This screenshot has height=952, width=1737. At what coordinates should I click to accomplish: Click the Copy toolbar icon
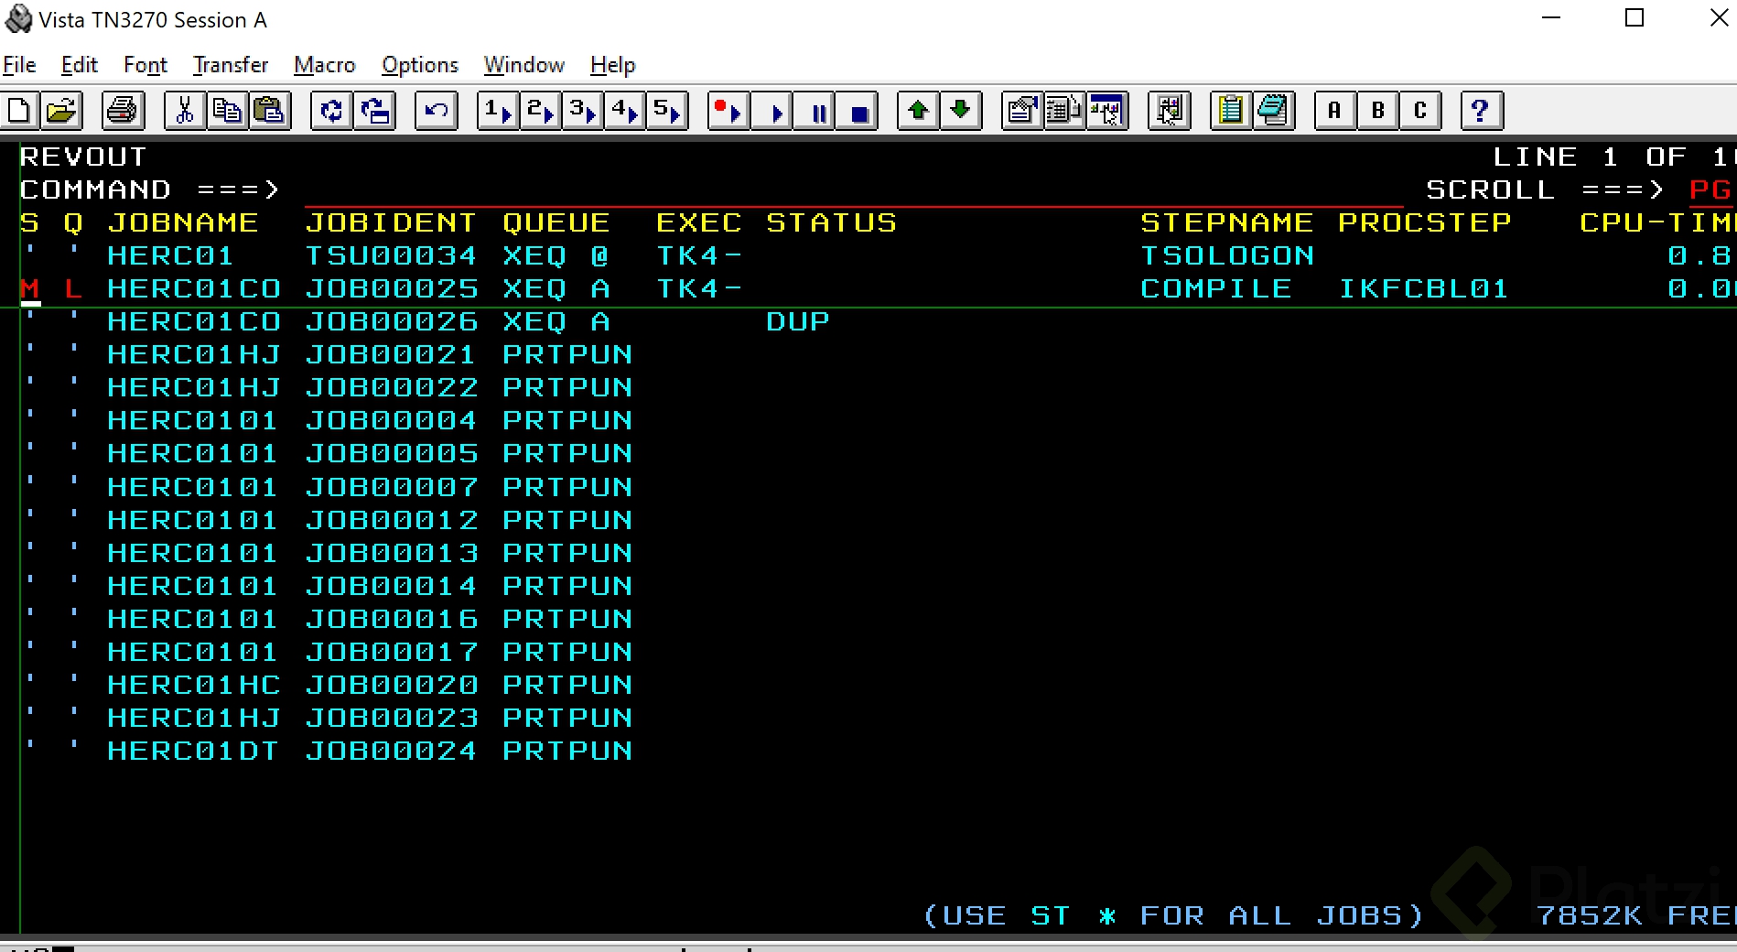pyautogui.click(x=227, y=112)
